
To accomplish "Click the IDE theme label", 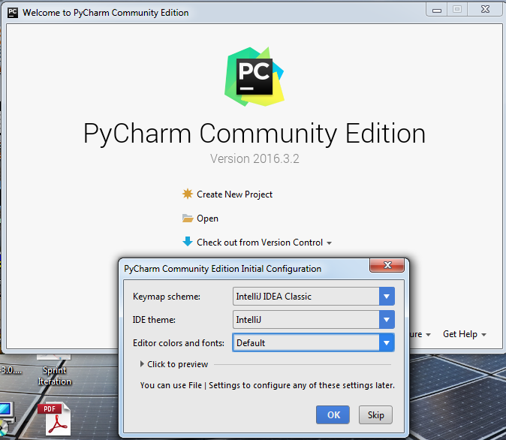I will (x=154, y=320).
